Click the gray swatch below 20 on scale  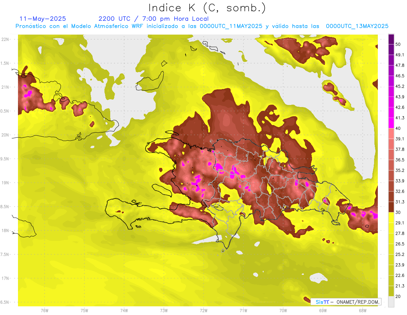point(391,302)
